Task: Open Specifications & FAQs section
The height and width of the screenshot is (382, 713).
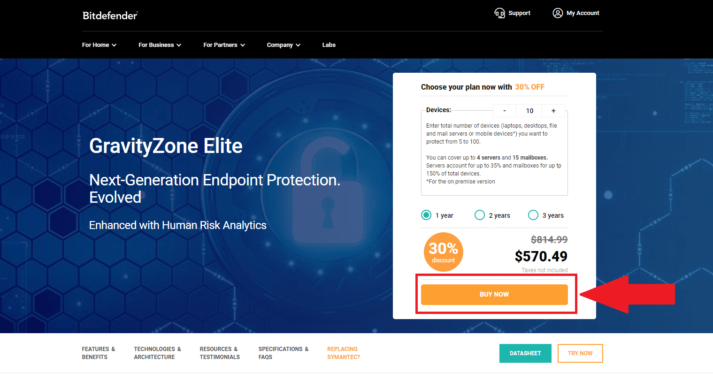Action: coord(283,353)
